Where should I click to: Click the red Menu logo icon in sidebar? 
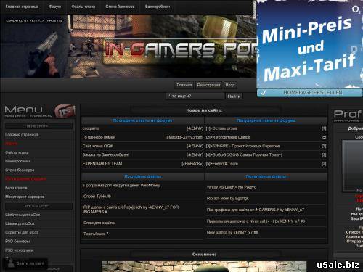[x=65, y=111]
